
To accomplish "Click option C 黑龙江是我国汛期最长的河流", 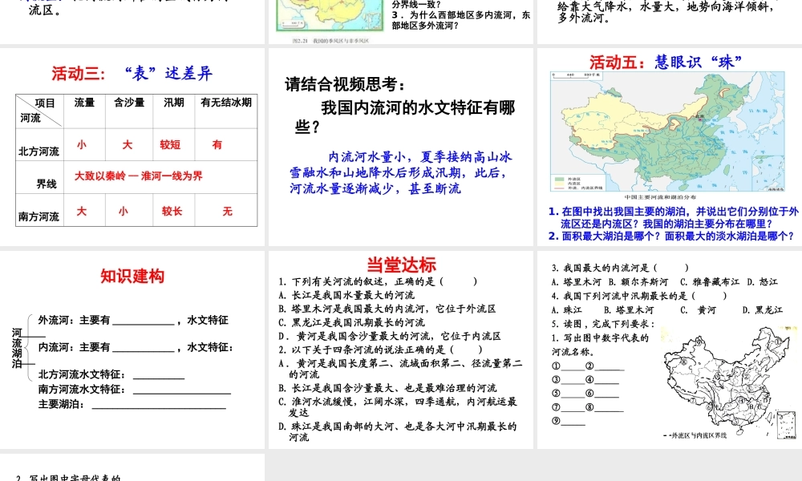I will 351,323.
